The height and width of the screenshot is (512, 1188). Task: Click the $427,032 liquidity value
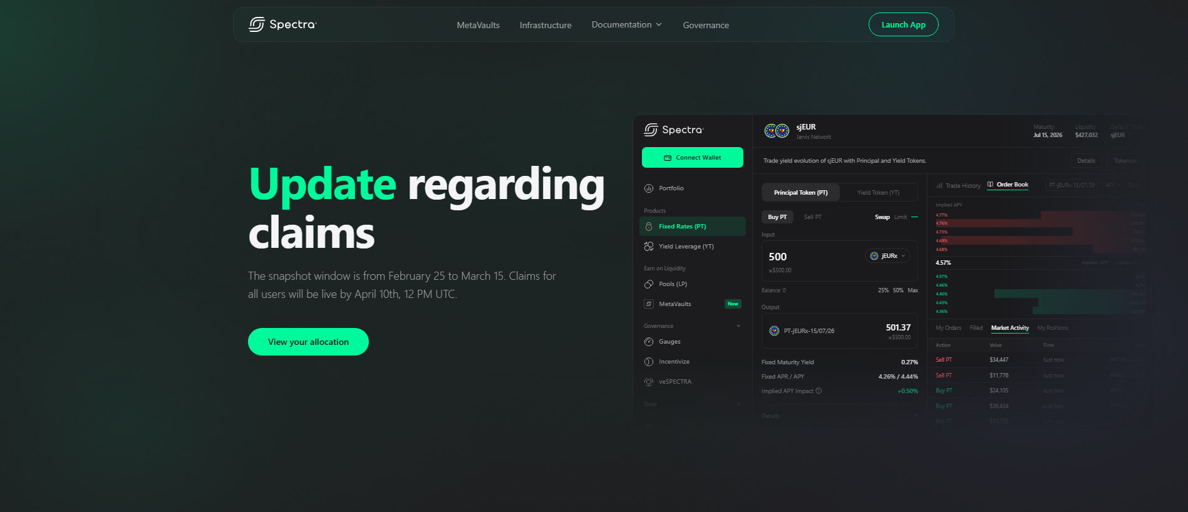pyautogui.click(x=1087, y=135)
